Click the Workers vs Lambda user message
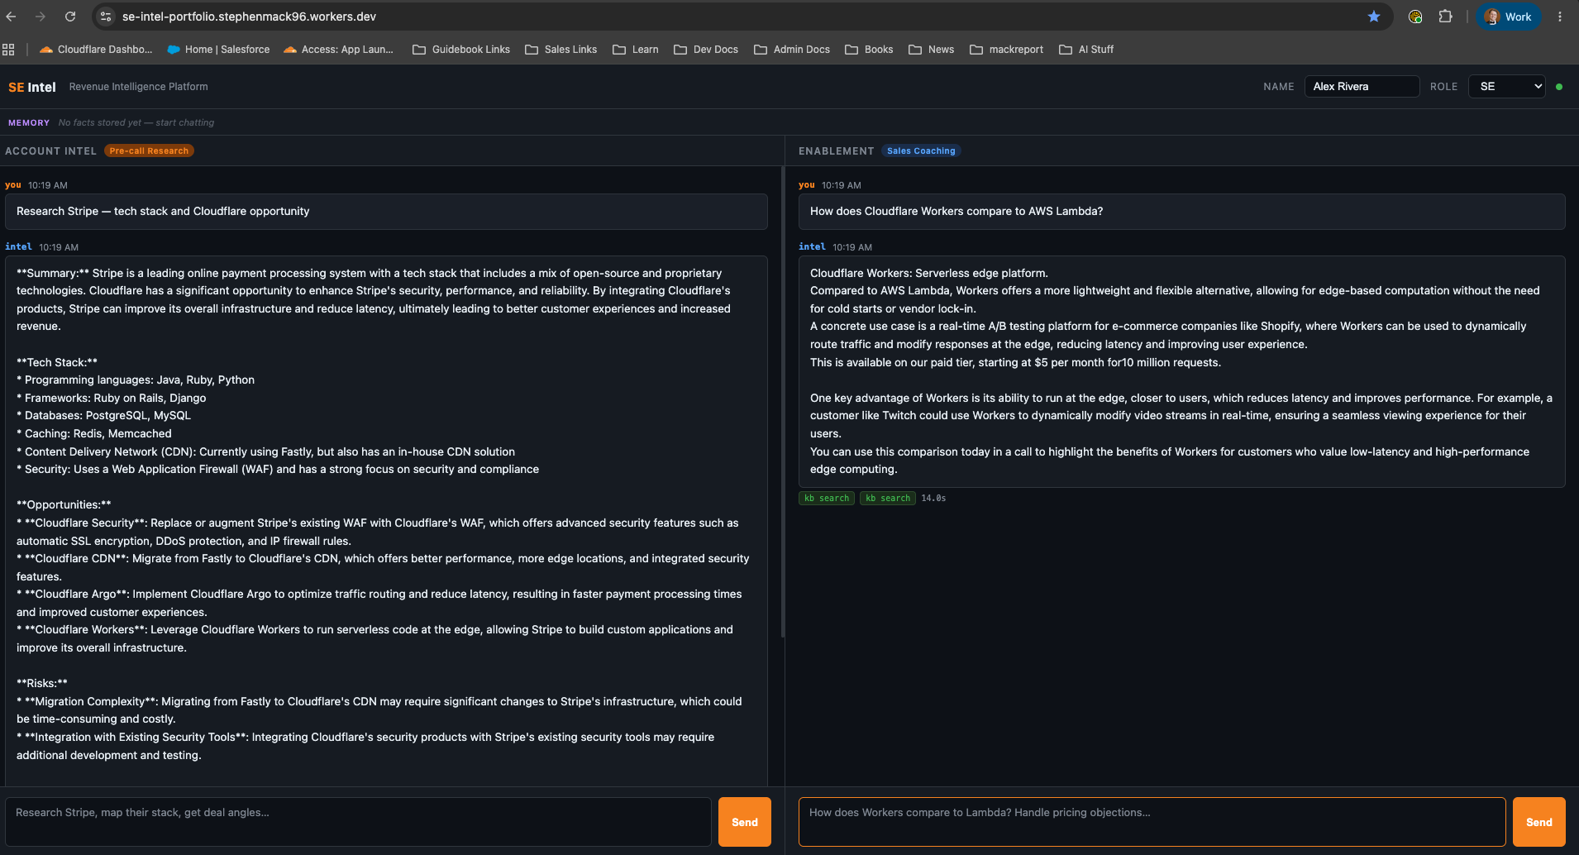The width and height of the screenshot is (1579, 855). click(1182, 212)
